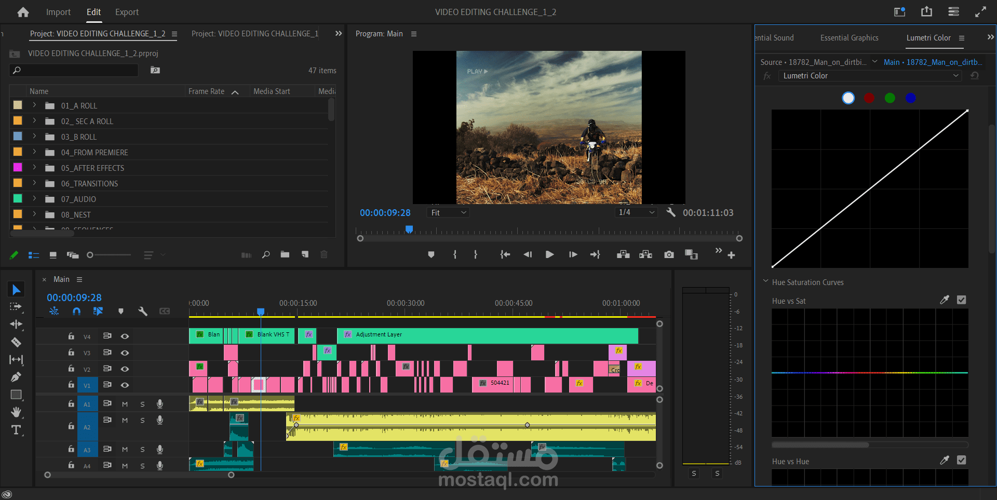Expand the 07_AUDIO bin
The height and width of the screenshot is (500, 997).
34,199
